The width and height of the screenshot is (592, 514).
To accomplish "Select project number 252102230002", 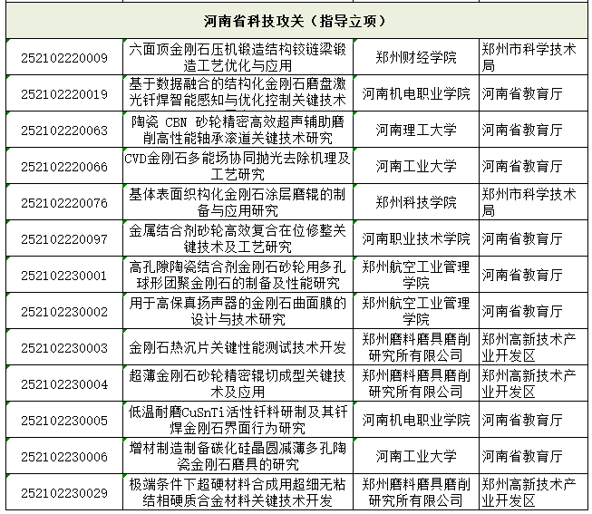I will point(64,312).
